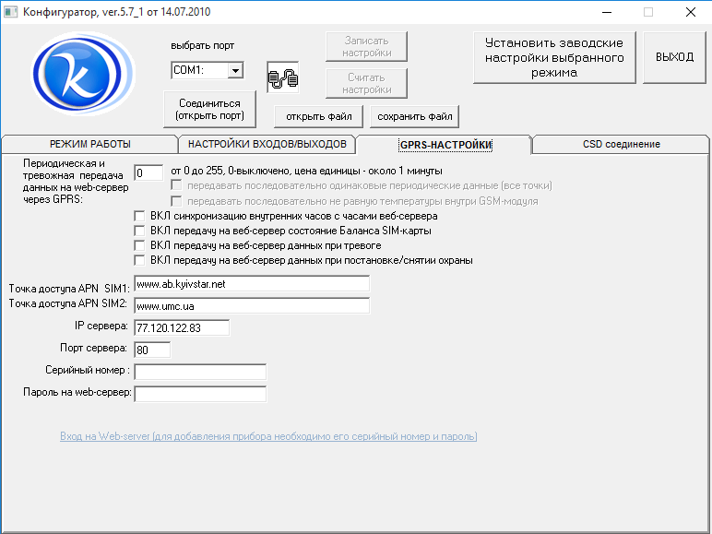This screenshot has height=534, width=712.
Task: Click the APN SIM1 input field
Action: point(251,284)
